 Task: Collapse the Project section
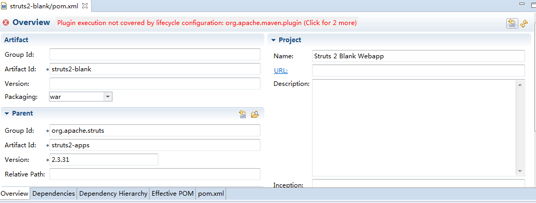[x=273, y=40]
